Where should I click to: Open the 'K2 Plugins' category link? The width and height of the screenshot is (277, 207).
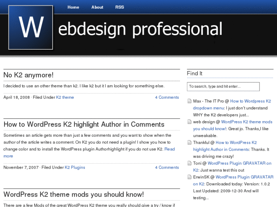point(75,167)
